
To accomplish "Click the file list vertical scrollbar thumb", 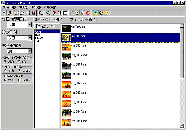I will [x=182, y=53].
